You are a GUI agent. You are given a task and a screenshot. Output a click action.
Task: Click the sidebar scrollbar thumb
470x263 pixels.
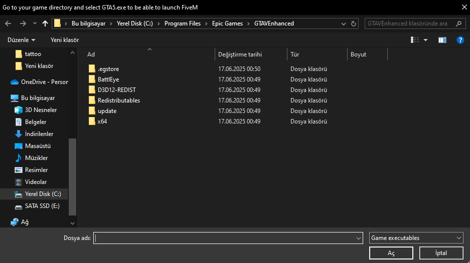pos(72,176)
